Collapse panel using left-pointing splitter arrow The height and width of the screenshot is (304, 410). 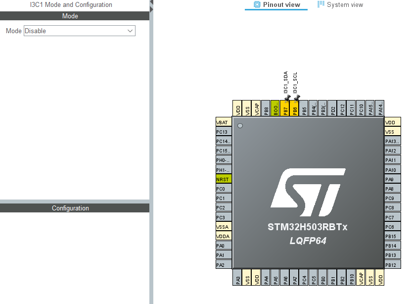(151, 2)
